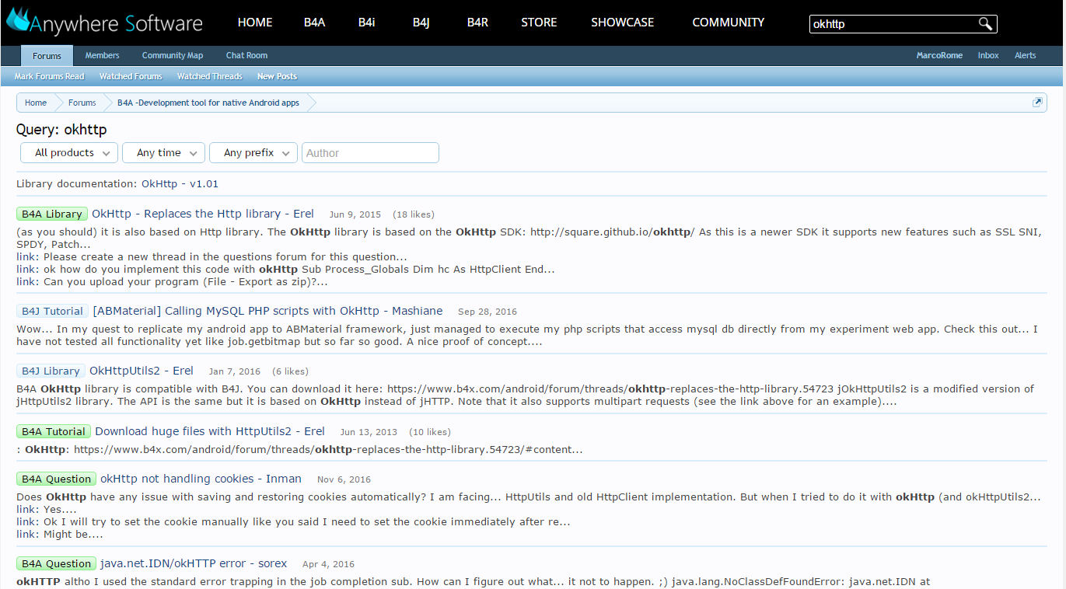Open page in popup via top-right icon
The width and height of the screenshot is (1066, 589).
coord(1037,103)
